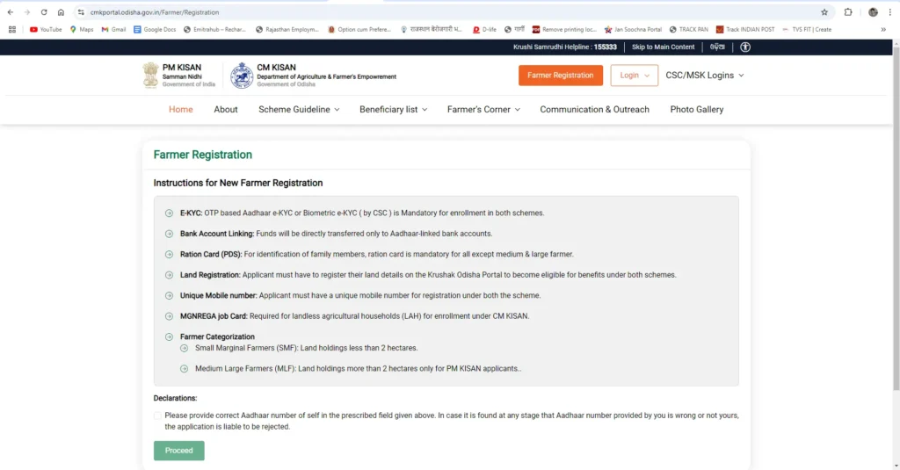The width and height of the screenshot is (900, 470).
Task: Open Remove printing lock bookmark
Action: pyautogui.click(x=565, y=29)
